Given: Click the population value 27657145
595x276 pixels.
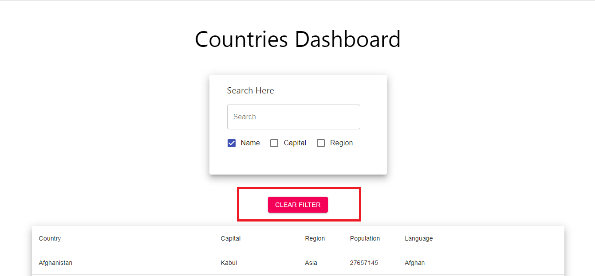Looking at the screenshot, I should click(364, 263).
